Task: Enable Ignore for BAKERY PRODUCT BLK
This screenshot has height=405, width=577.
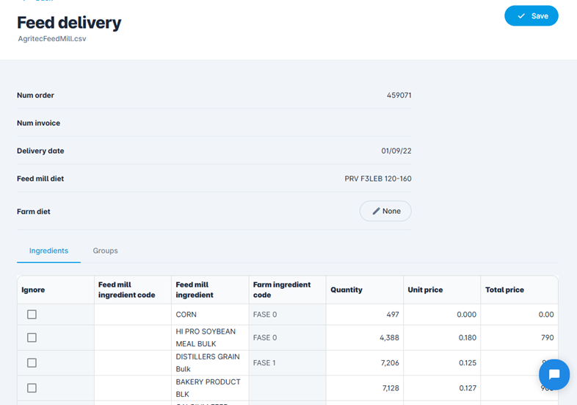Action: [x=32, y=387]
